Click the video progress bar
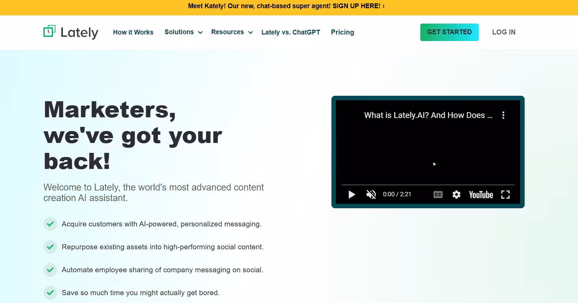This screenshot has width=578, height=303. (x=428, y=185)
